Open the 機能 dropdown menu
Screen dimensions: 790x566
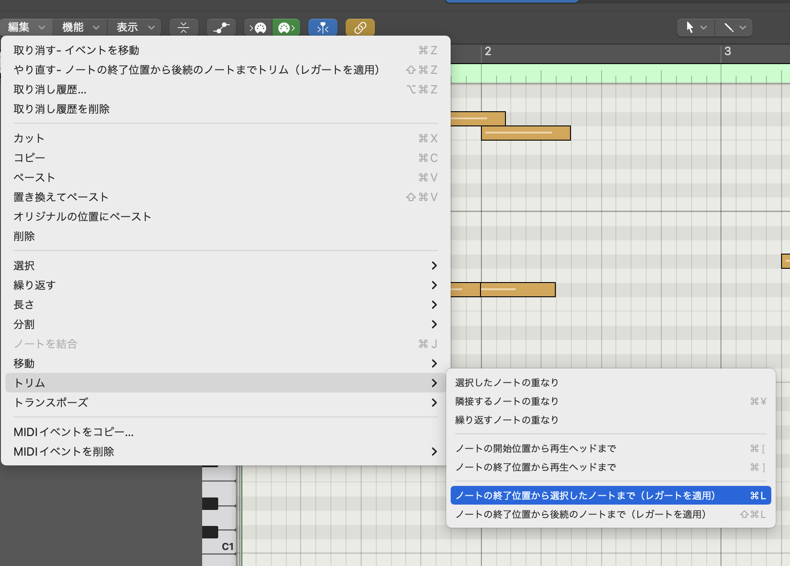tap(80, 28)
